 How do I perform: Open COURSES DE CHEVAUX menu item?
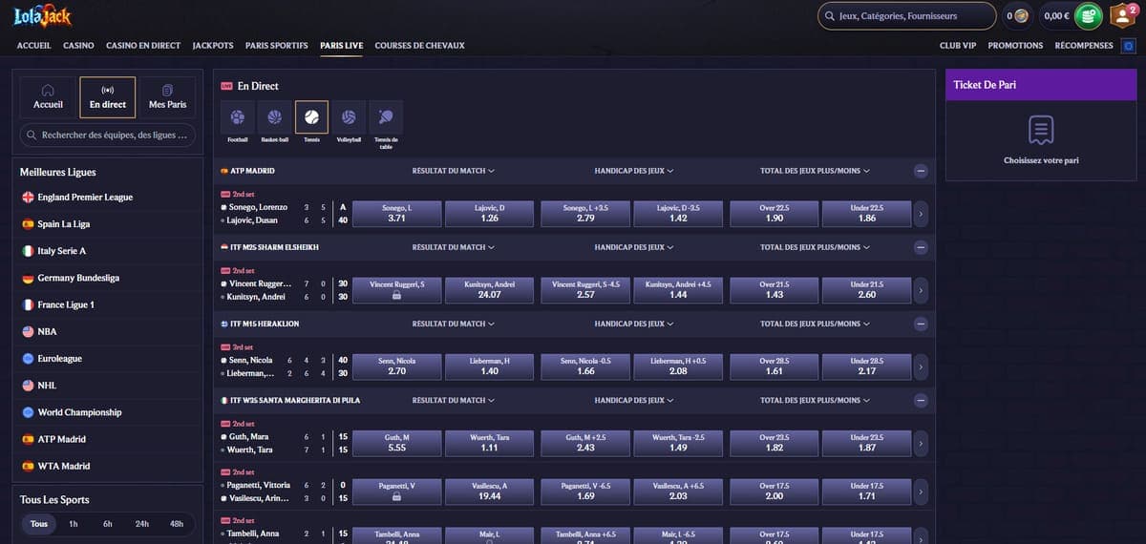point(420,45)
